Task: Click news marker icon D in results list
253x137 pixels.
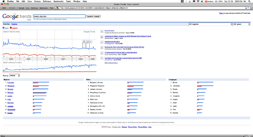Action: click(x=101, y=48)
